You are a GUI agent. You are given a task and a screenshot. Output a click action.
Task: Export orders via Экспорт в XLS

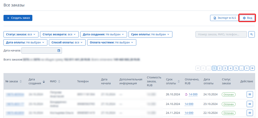[224, 18]
